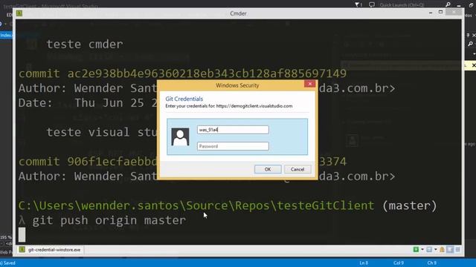This screenshot has height=267, width=476.
Task: Click the Git Credentials heading text
Action: 184,99
